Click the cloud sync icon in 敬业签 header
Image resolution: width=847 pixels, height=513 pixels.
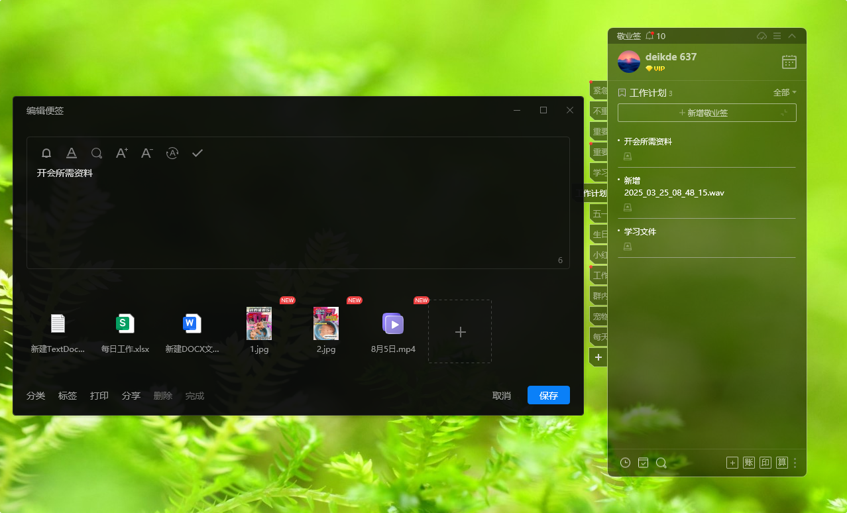[x=762, y=36]
